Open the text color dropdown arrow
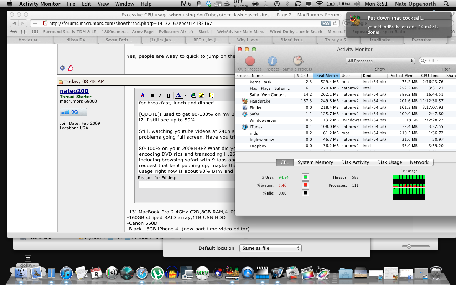 [x=185, y=95]
